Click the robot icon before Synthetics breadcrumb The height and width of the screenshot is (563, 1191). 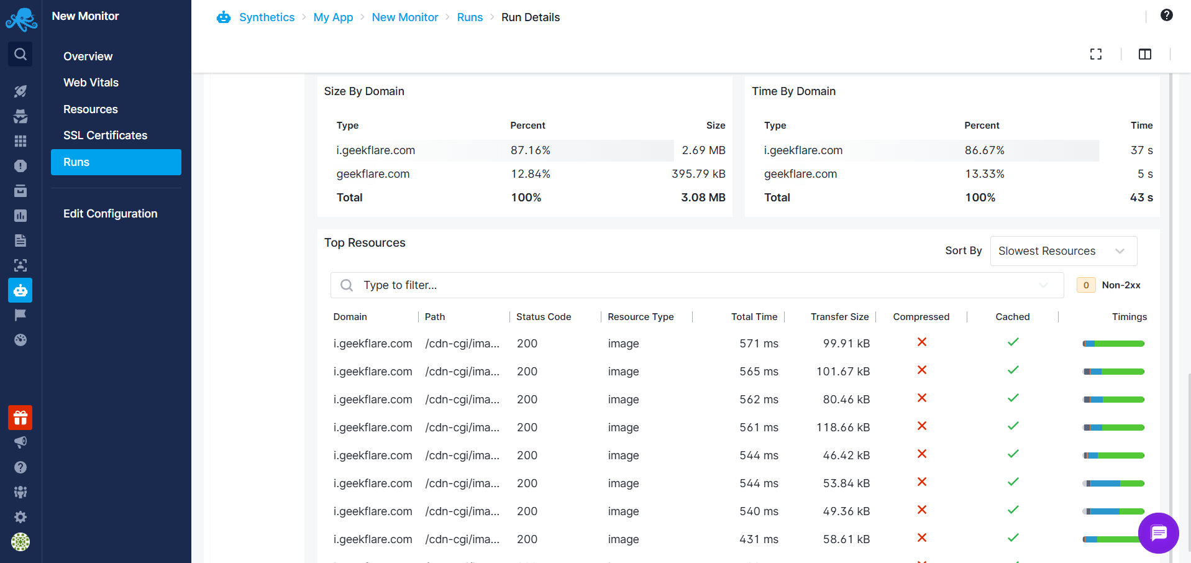coord(224,17)
